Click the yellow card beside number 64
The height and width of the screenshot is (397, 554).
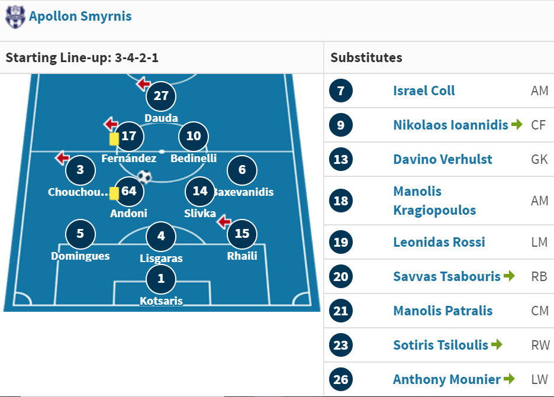point(114,193)
